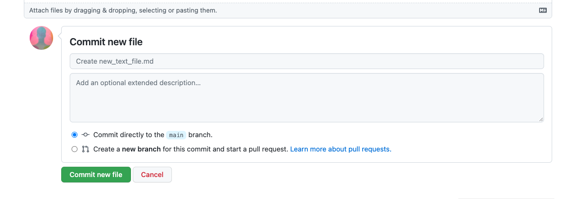Viewport: 576px width, 199px height.
Task: Click the 'Create a' text beside pull request icon
Action: tap(107, 149)
